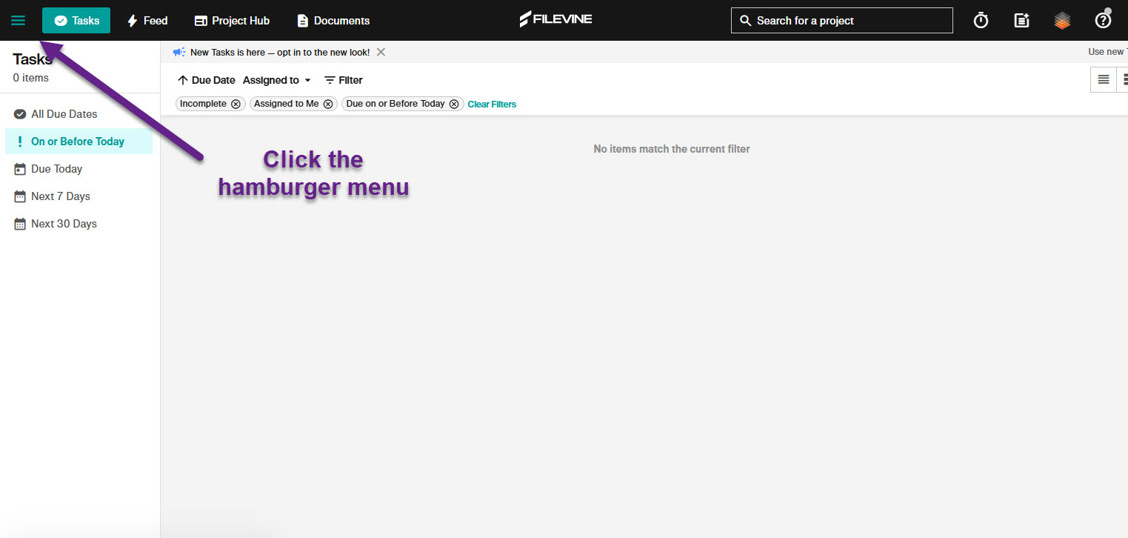Open the time tracking stopwatch icon
The height and width of the screenshot is (538, 1128).
[981, 21]
